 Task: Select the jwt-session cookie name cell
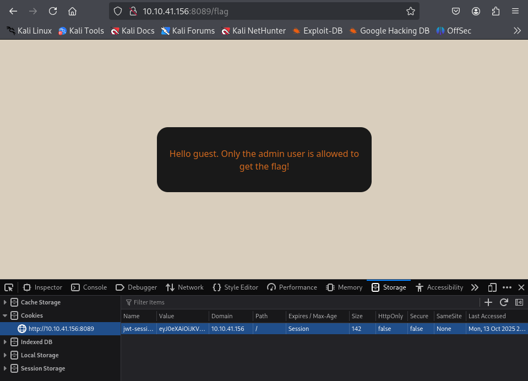139,329
